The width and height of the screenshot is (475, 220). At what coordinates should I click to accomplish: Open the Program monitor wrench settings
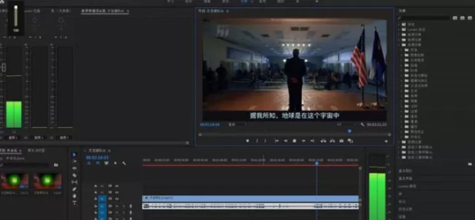363,124
